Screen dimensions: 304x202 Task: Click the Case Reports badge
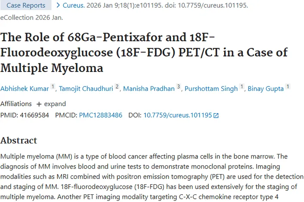pyautogui.click(x=26, y=5)
